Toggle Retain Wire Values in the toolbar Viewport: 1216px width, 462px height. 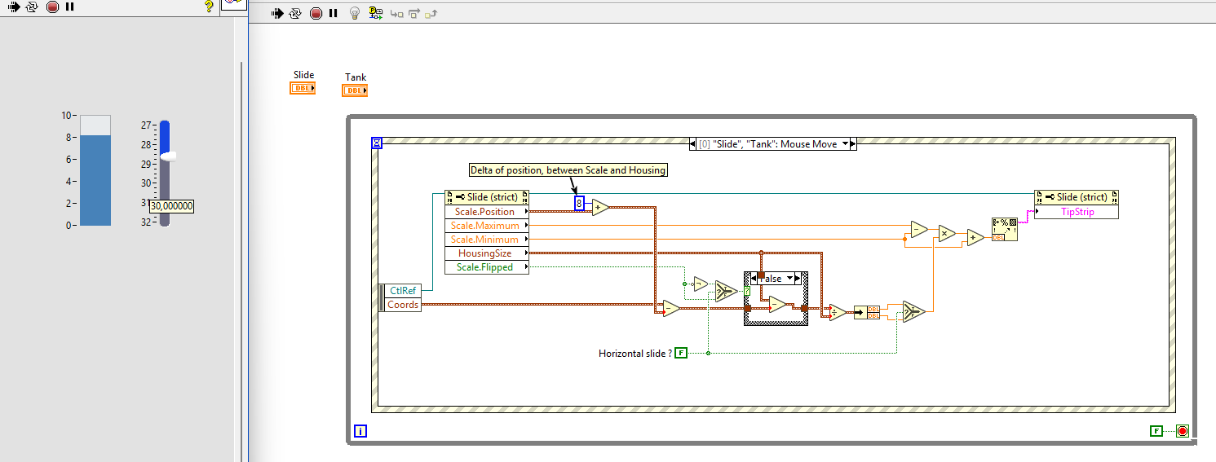point(375,13)
